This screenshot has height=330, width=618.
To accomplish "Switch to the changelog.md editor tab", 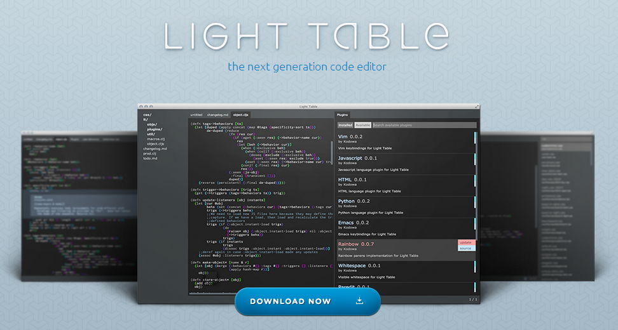I will 217,115.
